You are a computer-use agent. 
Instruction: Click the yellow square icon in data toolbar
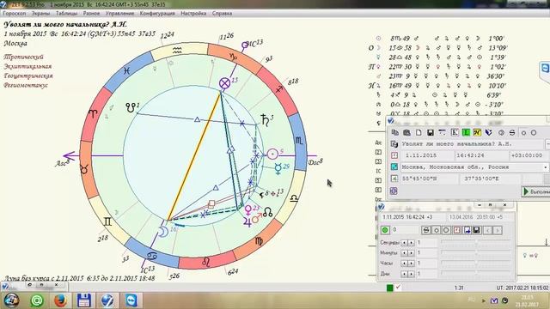click(x=477, y=132)
